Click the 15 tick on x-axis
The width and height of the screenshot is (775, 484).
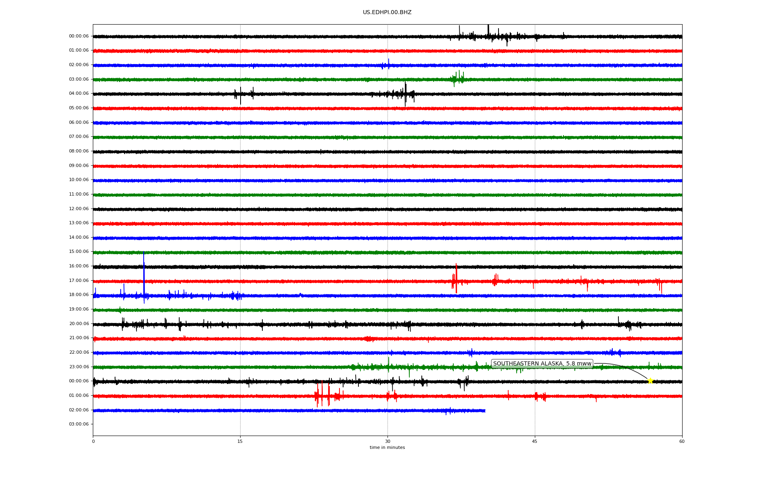tap(240, 441)
